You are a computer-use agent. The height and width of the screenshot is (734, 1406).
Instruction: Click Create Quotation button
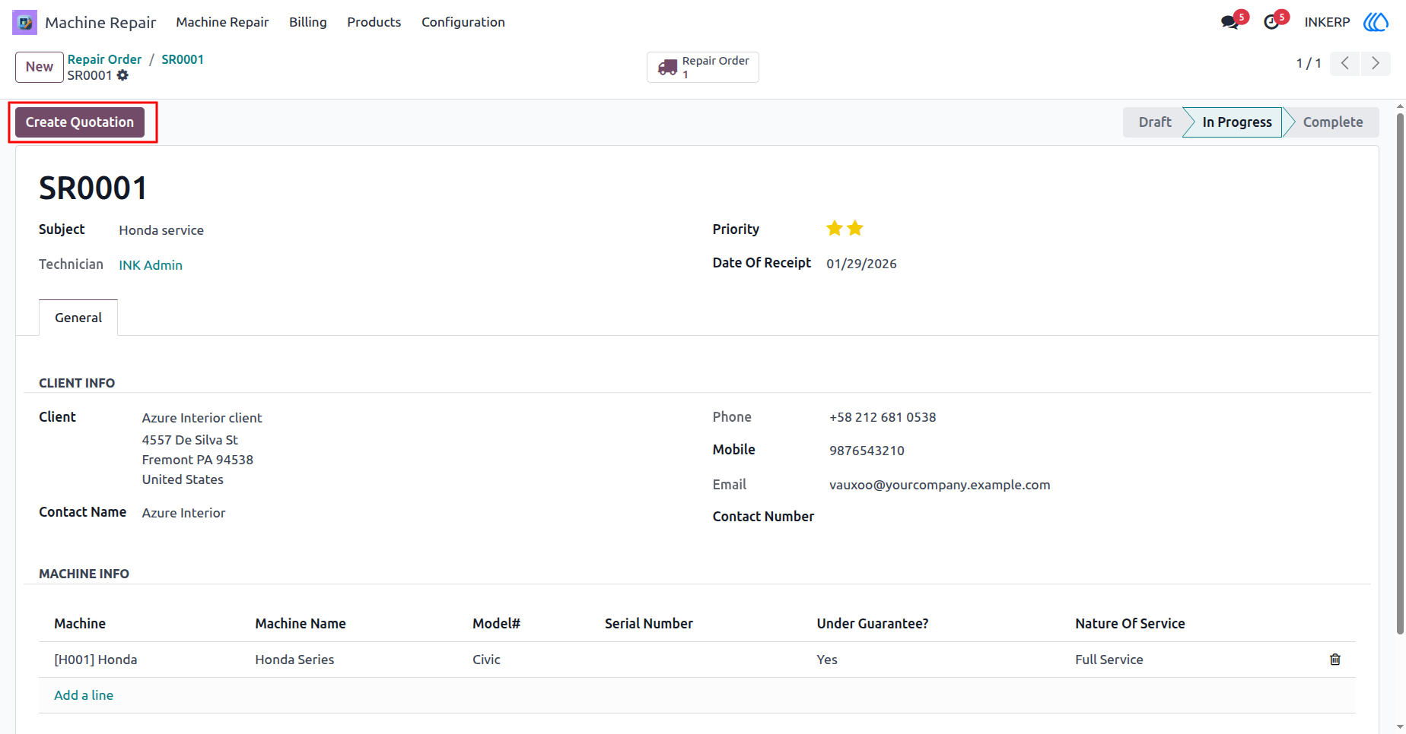tap(80, 122)
